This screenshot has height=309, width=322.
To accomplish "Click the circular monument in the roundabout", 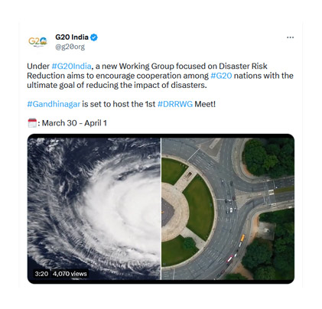I will (x=174, y=212).
